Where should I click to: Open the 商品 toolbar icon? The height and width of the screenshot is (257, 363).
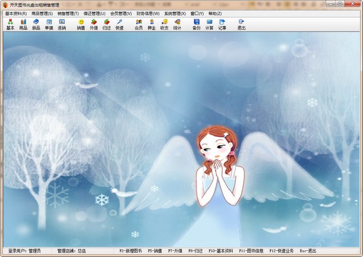23,24
